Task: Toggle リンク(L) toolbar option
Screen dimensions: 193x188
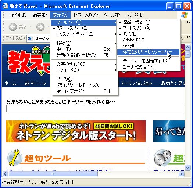Action: coord(148,34)
